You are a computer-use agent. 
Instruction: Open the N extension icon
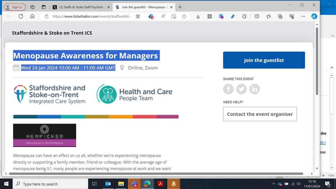pyautogui.click(x=209, y=17)
